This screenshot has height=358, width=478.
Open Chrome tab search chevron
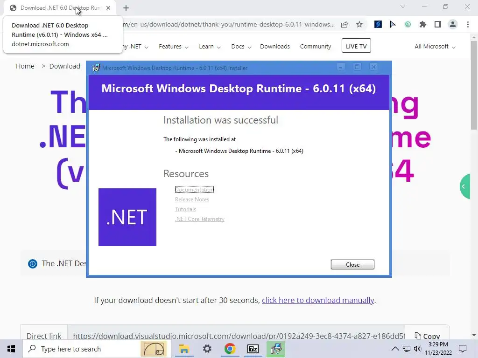click(403, 7)
